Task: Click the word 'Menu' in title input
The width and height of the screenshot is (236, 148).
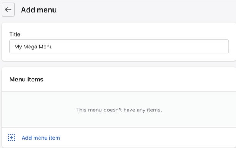Action: point(46,47)
